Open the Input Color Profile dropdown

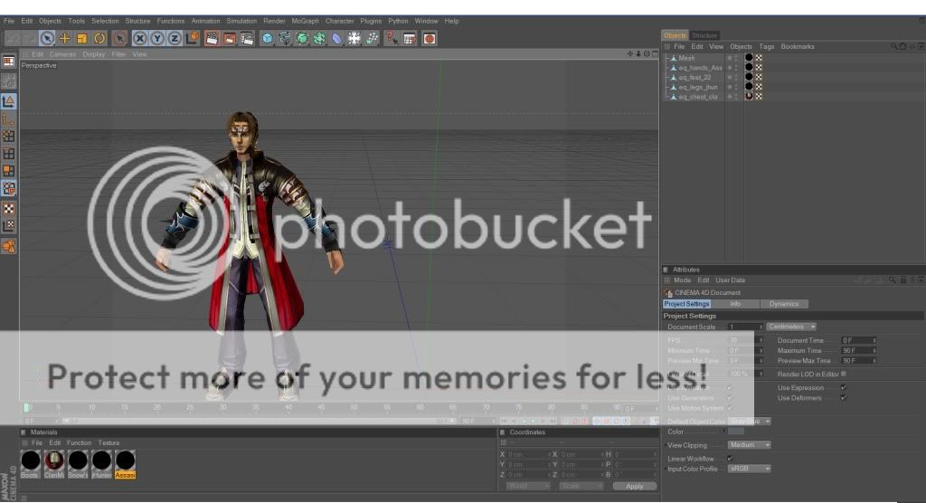750,469
